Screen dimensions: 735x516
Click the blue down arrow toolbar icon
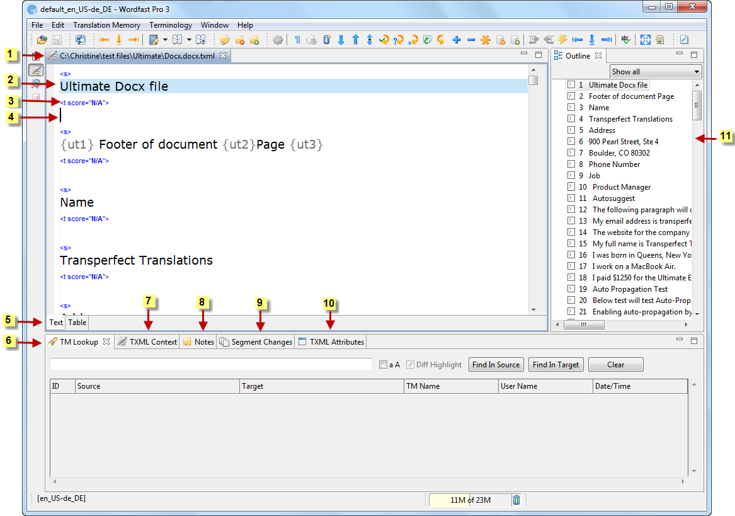click(341, 40)
